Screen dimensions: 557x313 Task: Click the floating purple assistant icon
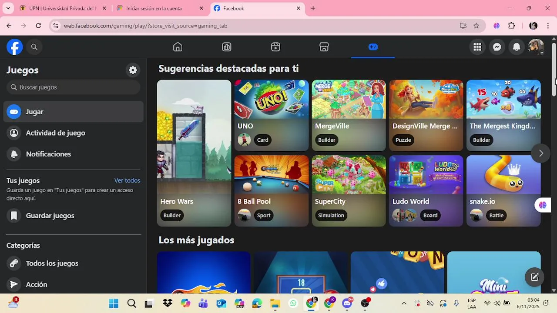point(543,205)
